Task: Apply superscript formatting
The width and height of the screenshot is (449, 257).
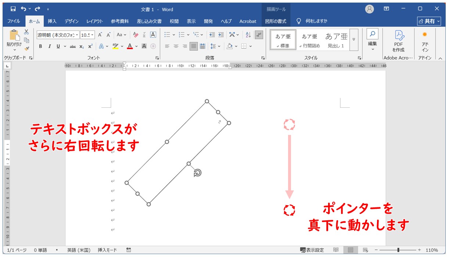Action: (x=90, y=46)
